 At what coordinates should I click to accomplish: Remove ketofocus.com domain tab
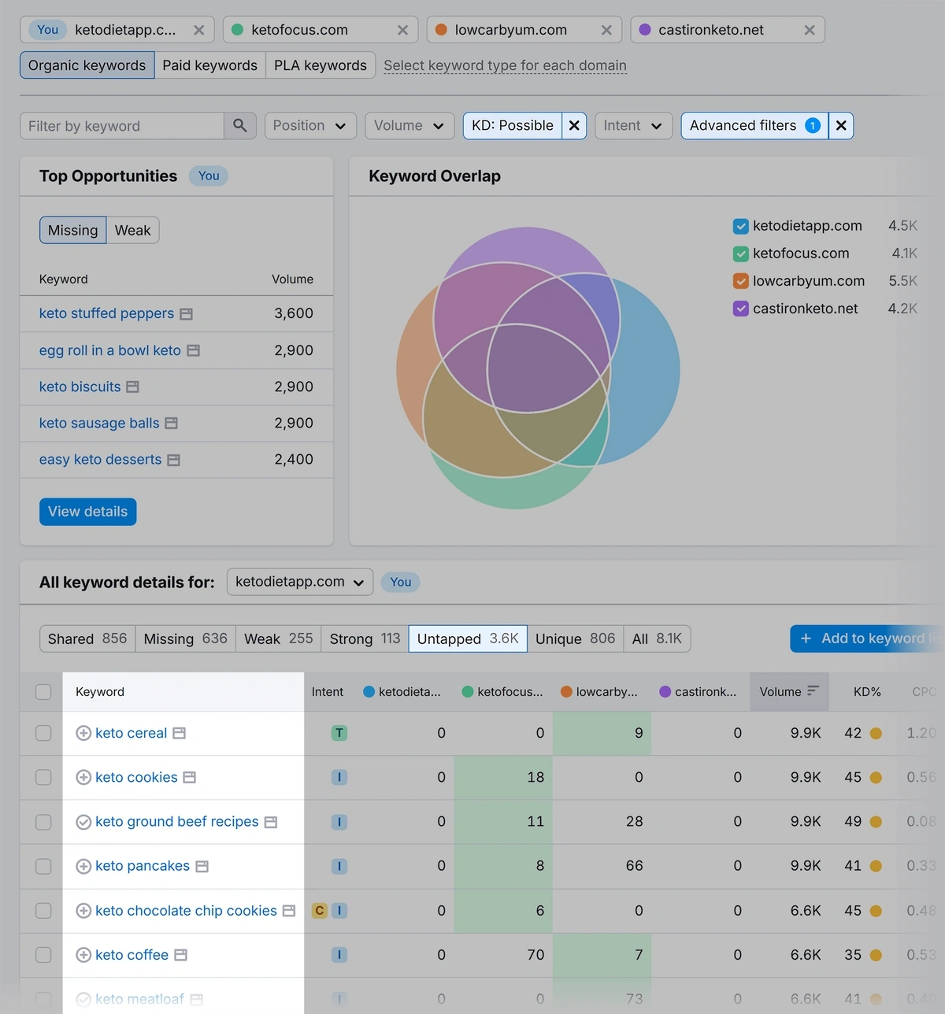click(402, 30)
